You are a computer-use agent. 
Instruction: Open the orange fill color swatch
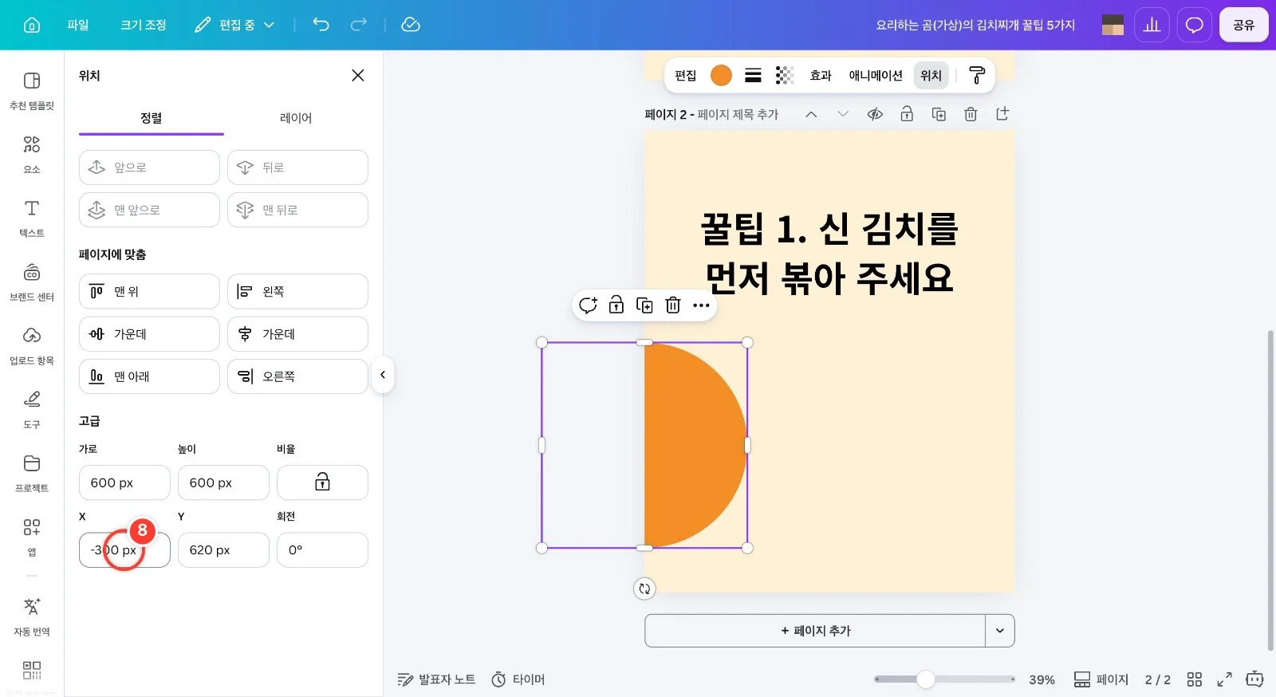[721, 75]
